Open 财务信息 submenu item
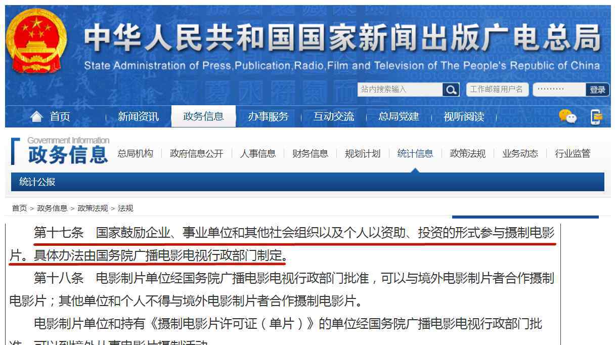The image size is (616, 345). click(310, 153)
